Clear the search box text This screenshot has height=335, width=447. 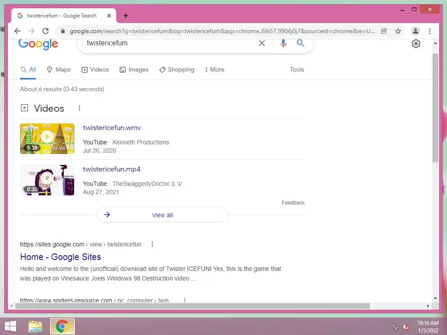(262, 43)
